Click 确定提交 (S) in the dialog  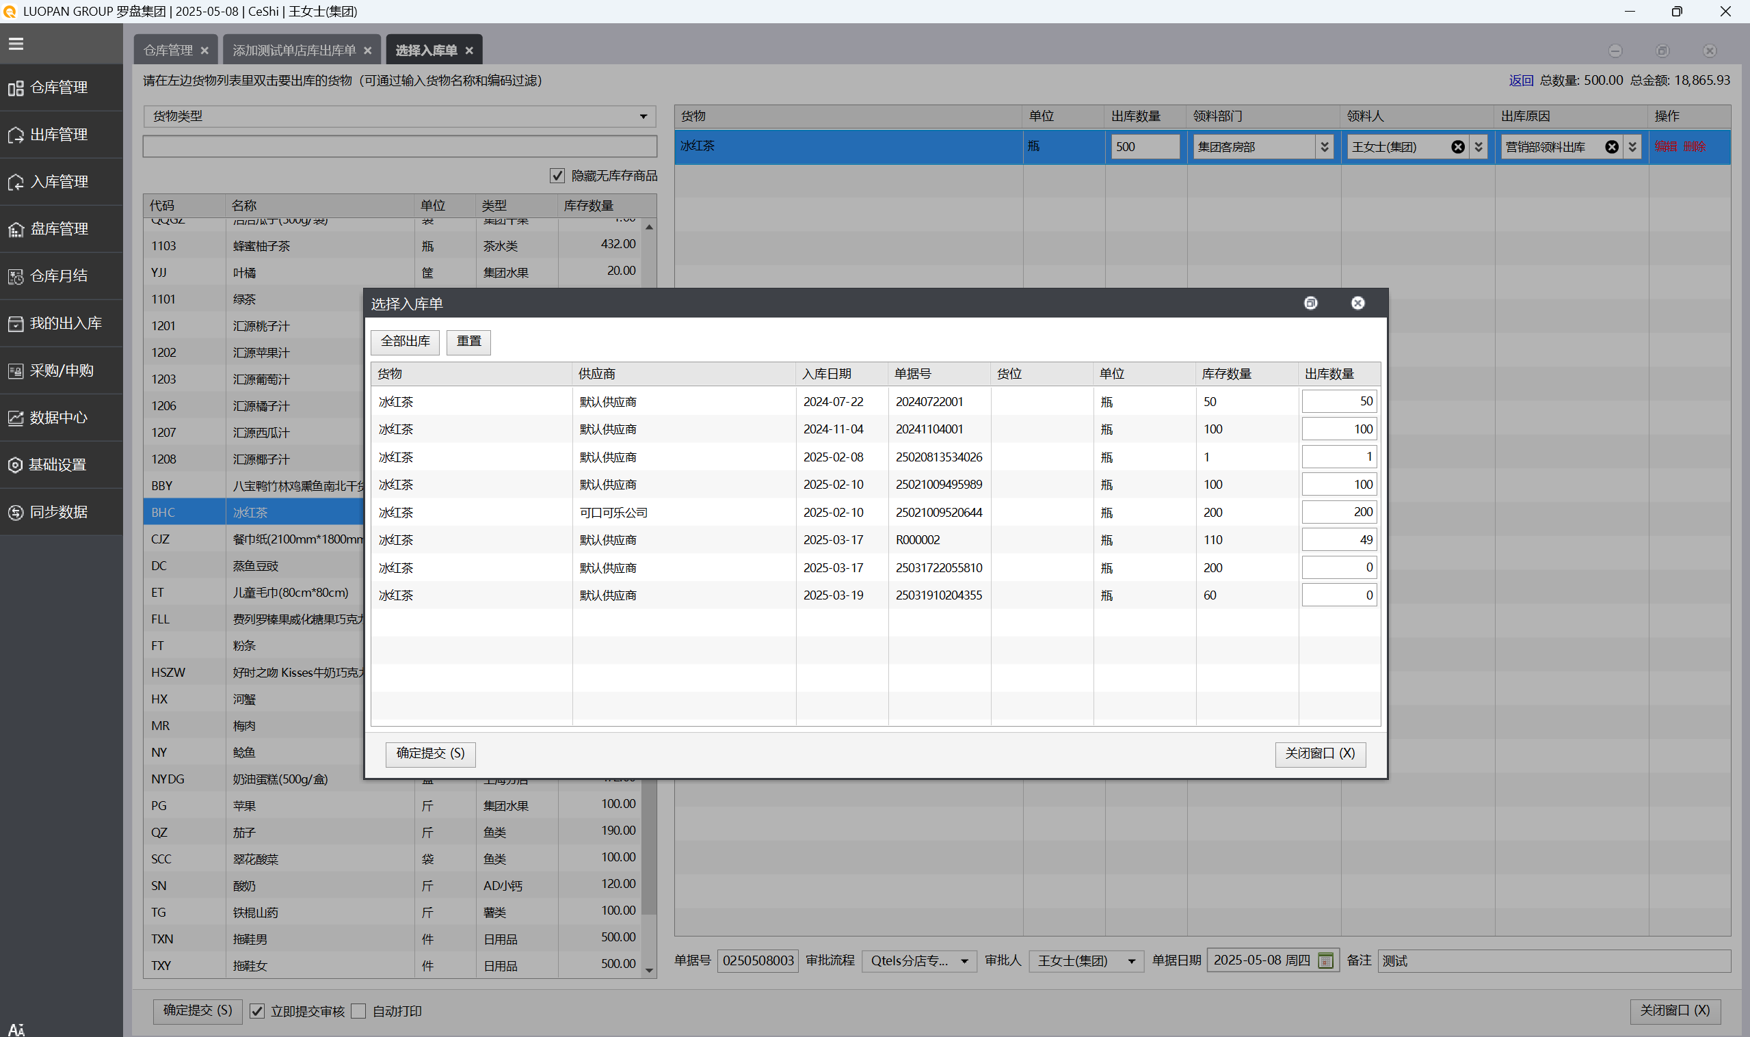pyautogui.click(x=431, y=754)
